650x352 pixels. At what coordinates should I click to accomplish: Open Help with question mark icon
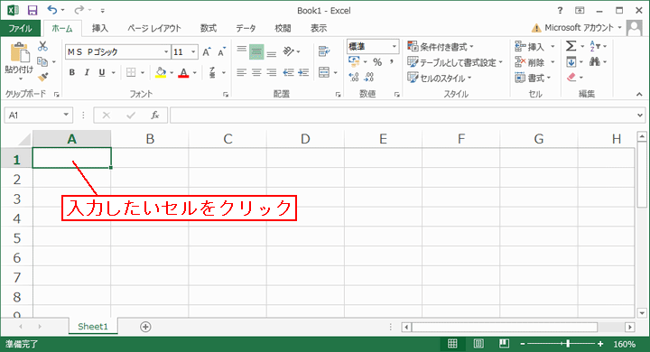pyautogui.click(x=560, y=10)
